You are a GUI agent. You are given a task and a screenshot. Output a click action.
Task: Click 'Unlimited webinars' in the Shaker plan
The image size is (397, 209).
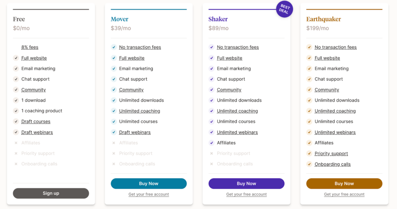click(237, 132)
